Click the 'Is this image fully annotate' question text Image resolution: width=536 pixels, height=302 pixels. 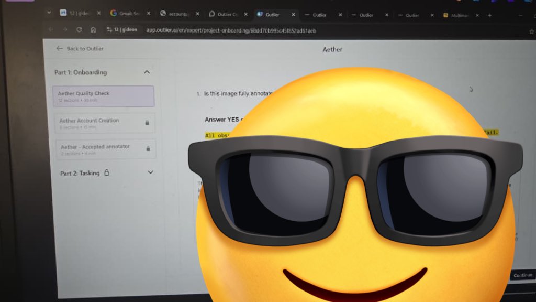[x=238, y=93]
